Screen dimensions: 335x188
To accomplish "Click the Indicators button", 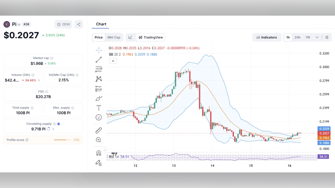I will pos(267,37).
